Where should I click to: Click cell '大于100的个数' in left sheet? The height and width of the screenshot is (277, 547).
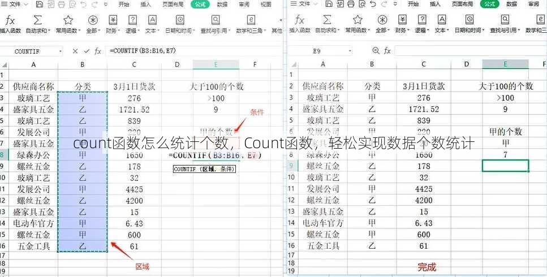[x=216, y=86]
